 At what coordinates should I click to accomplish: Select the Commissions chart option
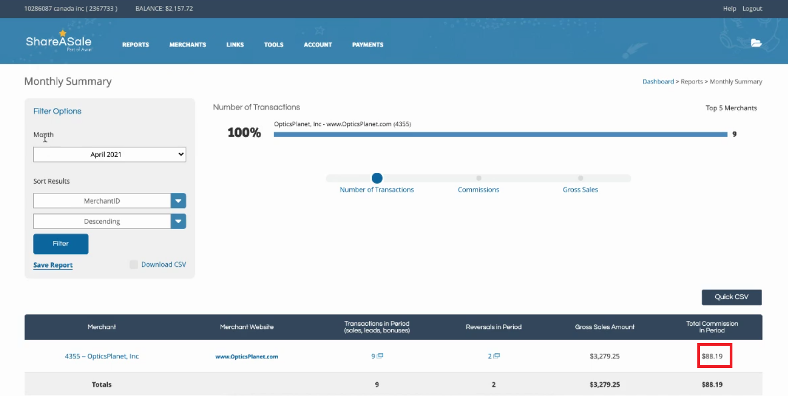click(x=478, y=178)
